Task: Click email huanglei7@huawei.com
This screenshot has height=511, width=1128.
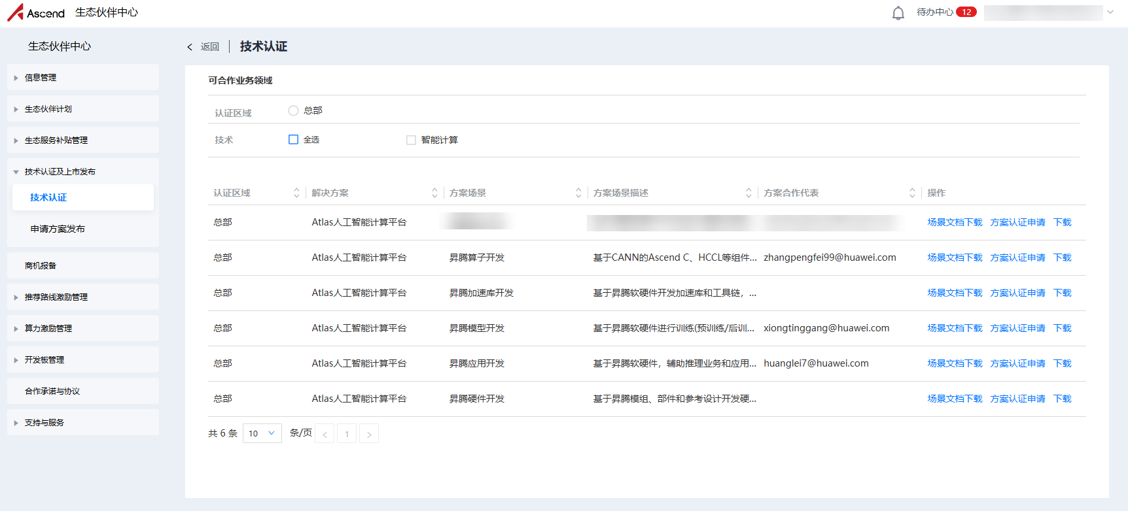Action: [816, 363]
